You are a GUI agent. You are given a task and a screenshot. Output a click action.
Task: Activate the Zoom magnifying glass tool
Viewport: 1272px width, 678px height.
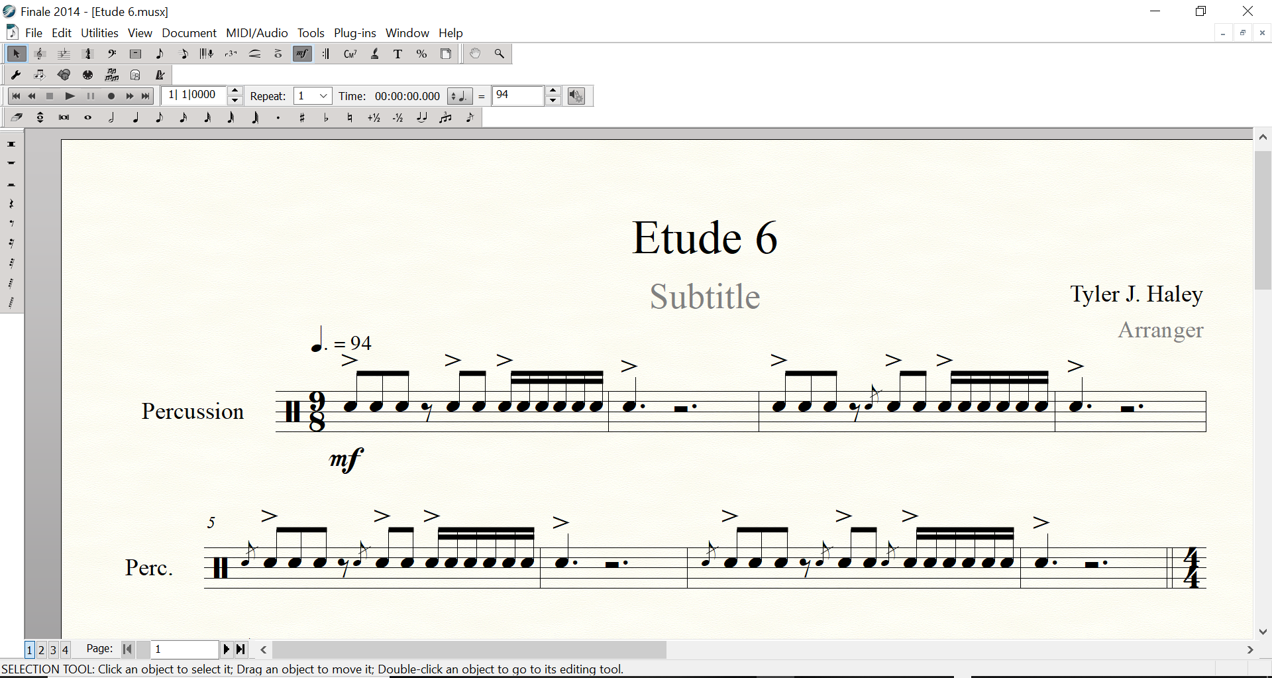[x=500, y=54]
